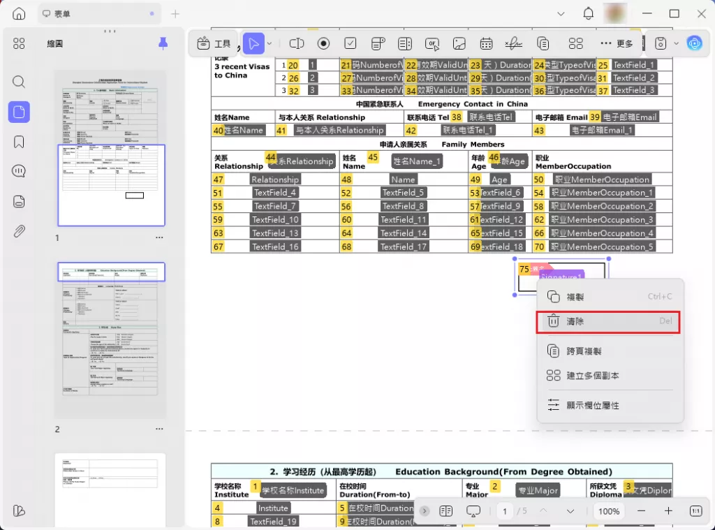
Task: Select the checkbox form field tool
Action: pyautogui.click(x=351, y=43)
